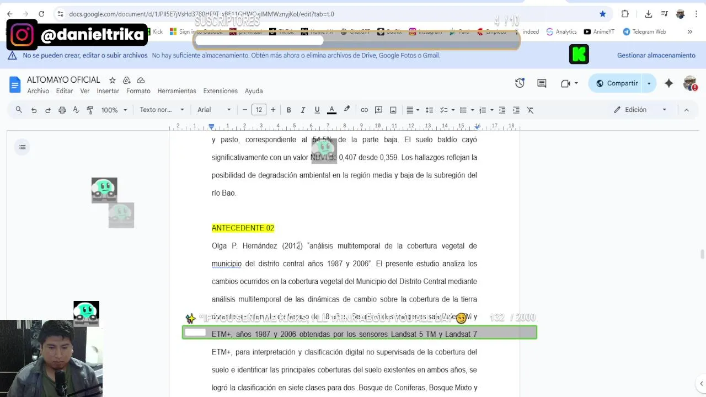
Task: Open the 100% zoom dropdown
Action: point(114,110)
